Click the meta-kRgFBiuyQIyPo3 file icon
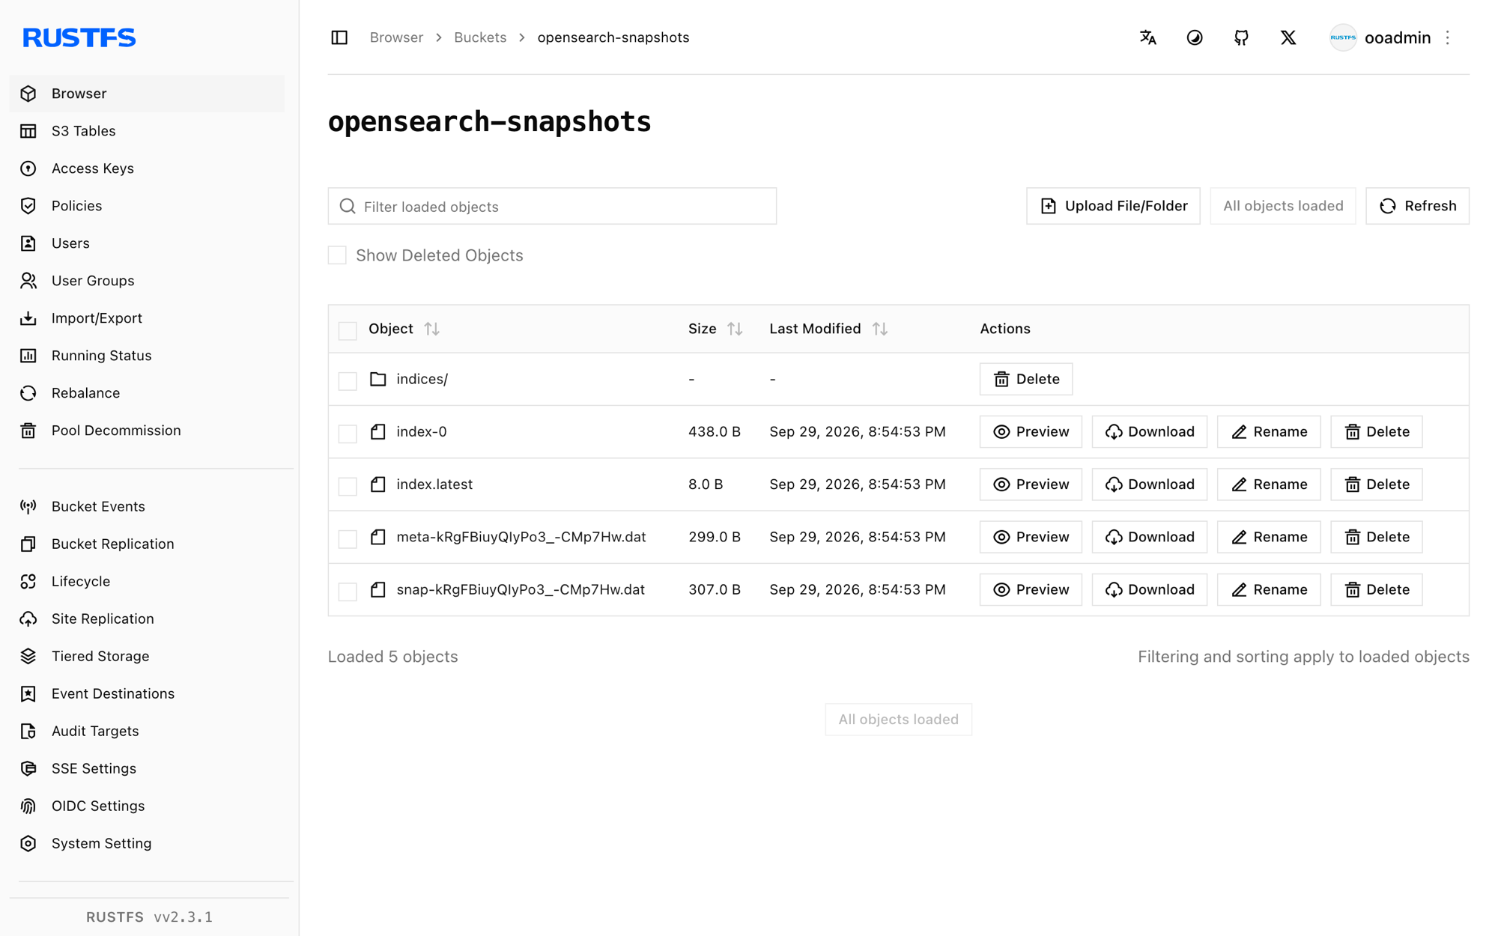 [x=378, y=537]
